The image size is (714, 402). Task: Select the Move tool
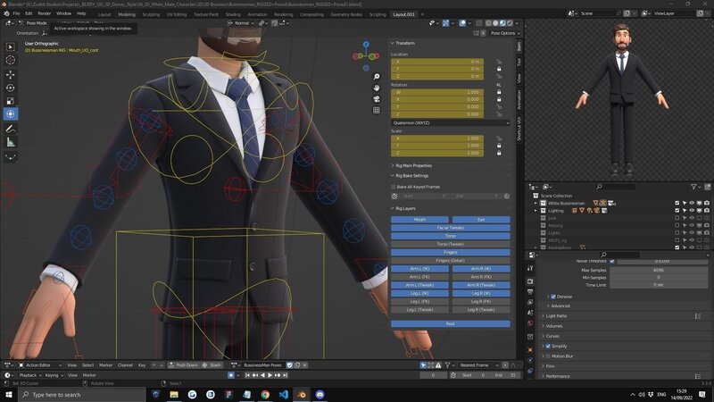[x=11, y=74]
